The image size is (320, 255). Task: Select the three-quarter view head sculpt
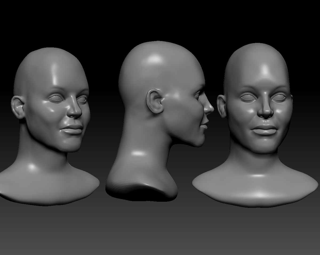pyautogui.click(x=49, y=126)
